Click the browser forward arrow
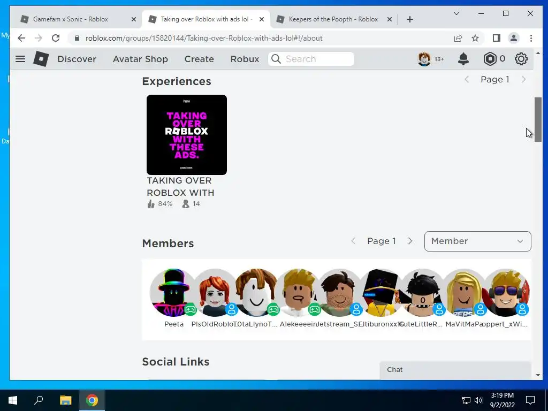548x411 pixels. [39, 38]
